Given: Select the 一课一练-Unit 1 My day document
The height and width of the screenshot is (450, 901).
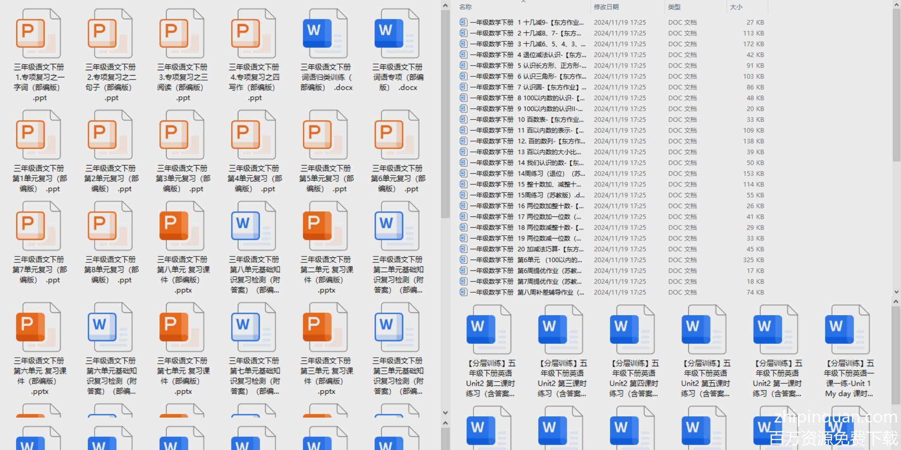Looking at the screenshot, I should 848,330.
